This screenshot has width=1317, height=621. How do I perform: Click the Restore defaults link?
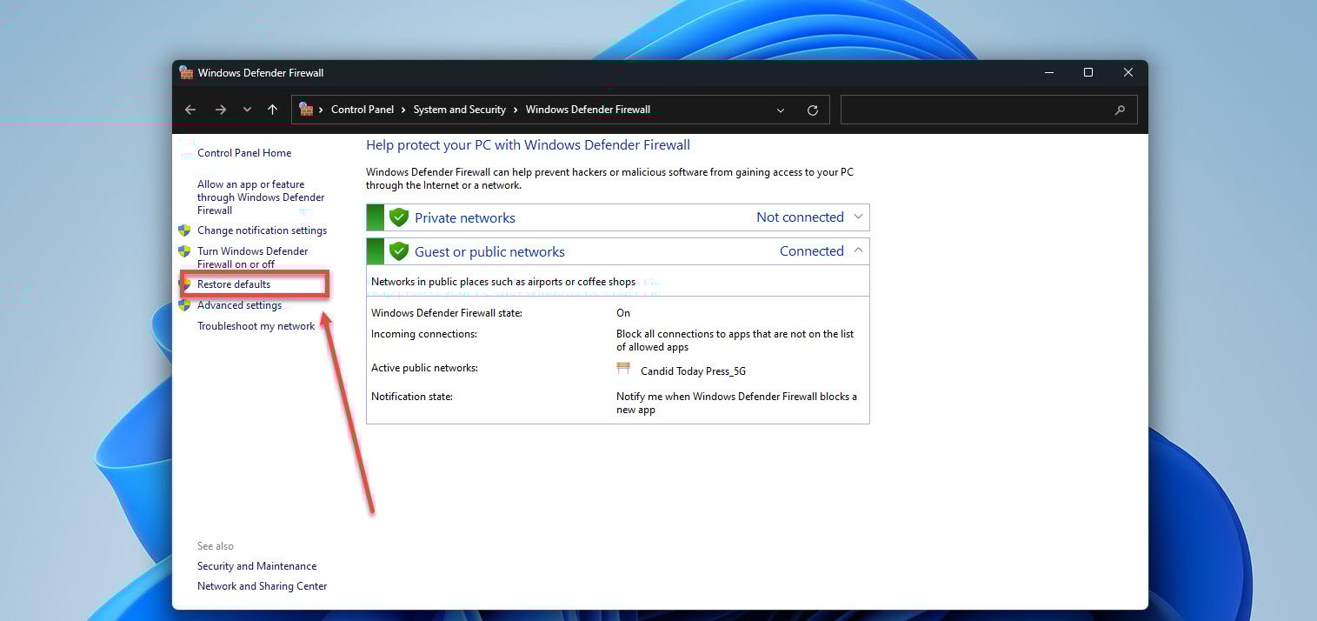[x=234, y=284]
